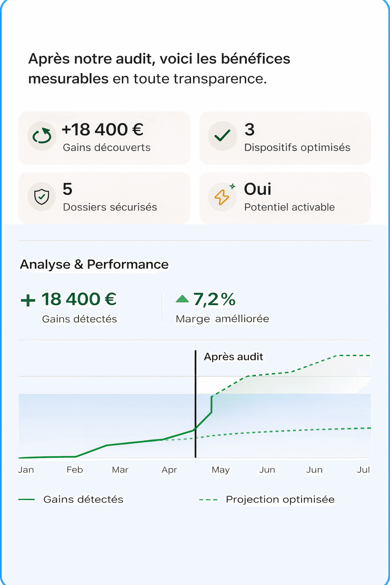Screen dimensions: 390x585
Task: Expand the Analyse & Performance section
Action: [x=94, y=264]
